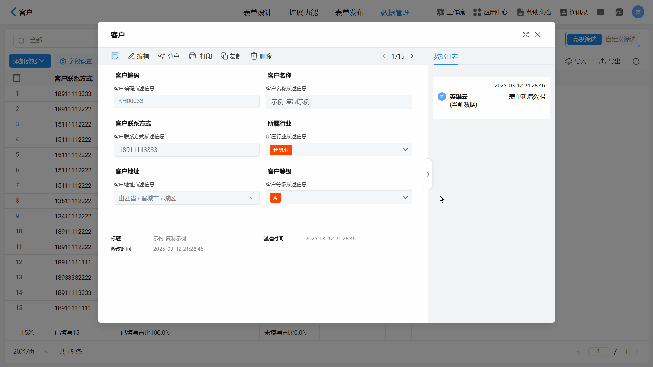This screenshot has width=653, height=367.
Task: Select all rows checkbox in table header
Action: click(17, 78)
